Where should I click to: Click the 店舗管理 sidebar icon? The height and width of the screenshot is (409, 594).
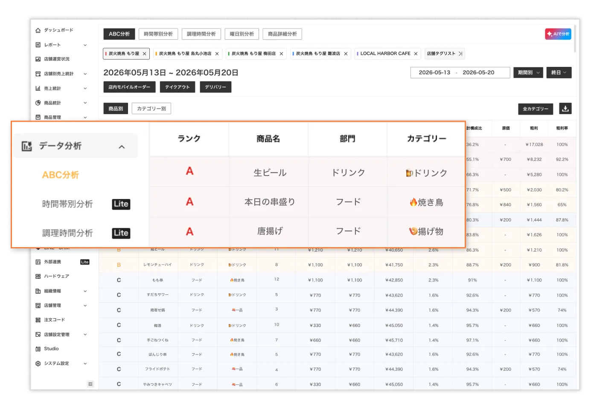38,305
